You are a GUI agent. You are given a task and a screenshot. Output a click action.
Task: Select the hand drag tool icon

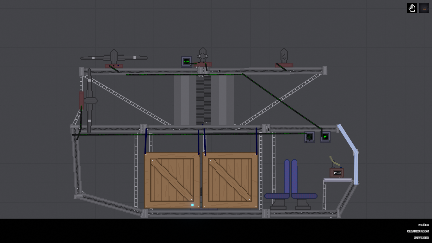pos(412,8)
